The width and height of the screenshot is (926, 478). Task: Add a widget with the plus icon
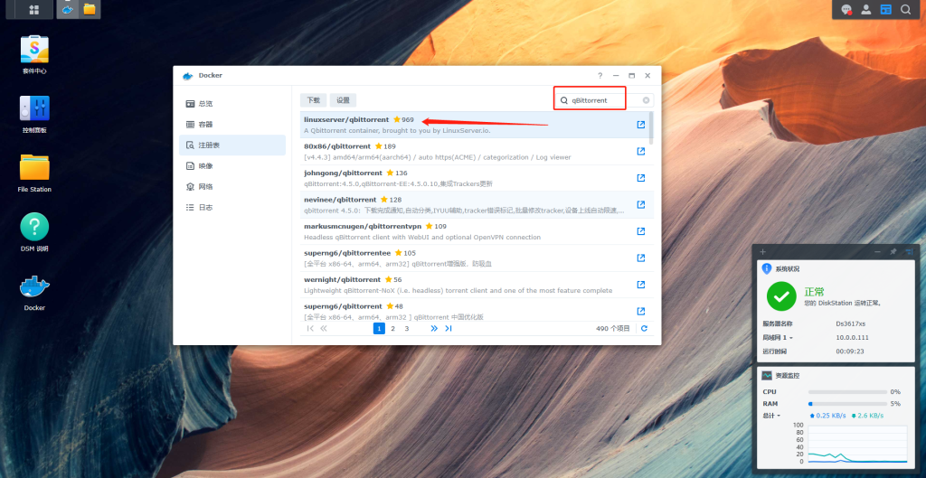coord(763,251)
